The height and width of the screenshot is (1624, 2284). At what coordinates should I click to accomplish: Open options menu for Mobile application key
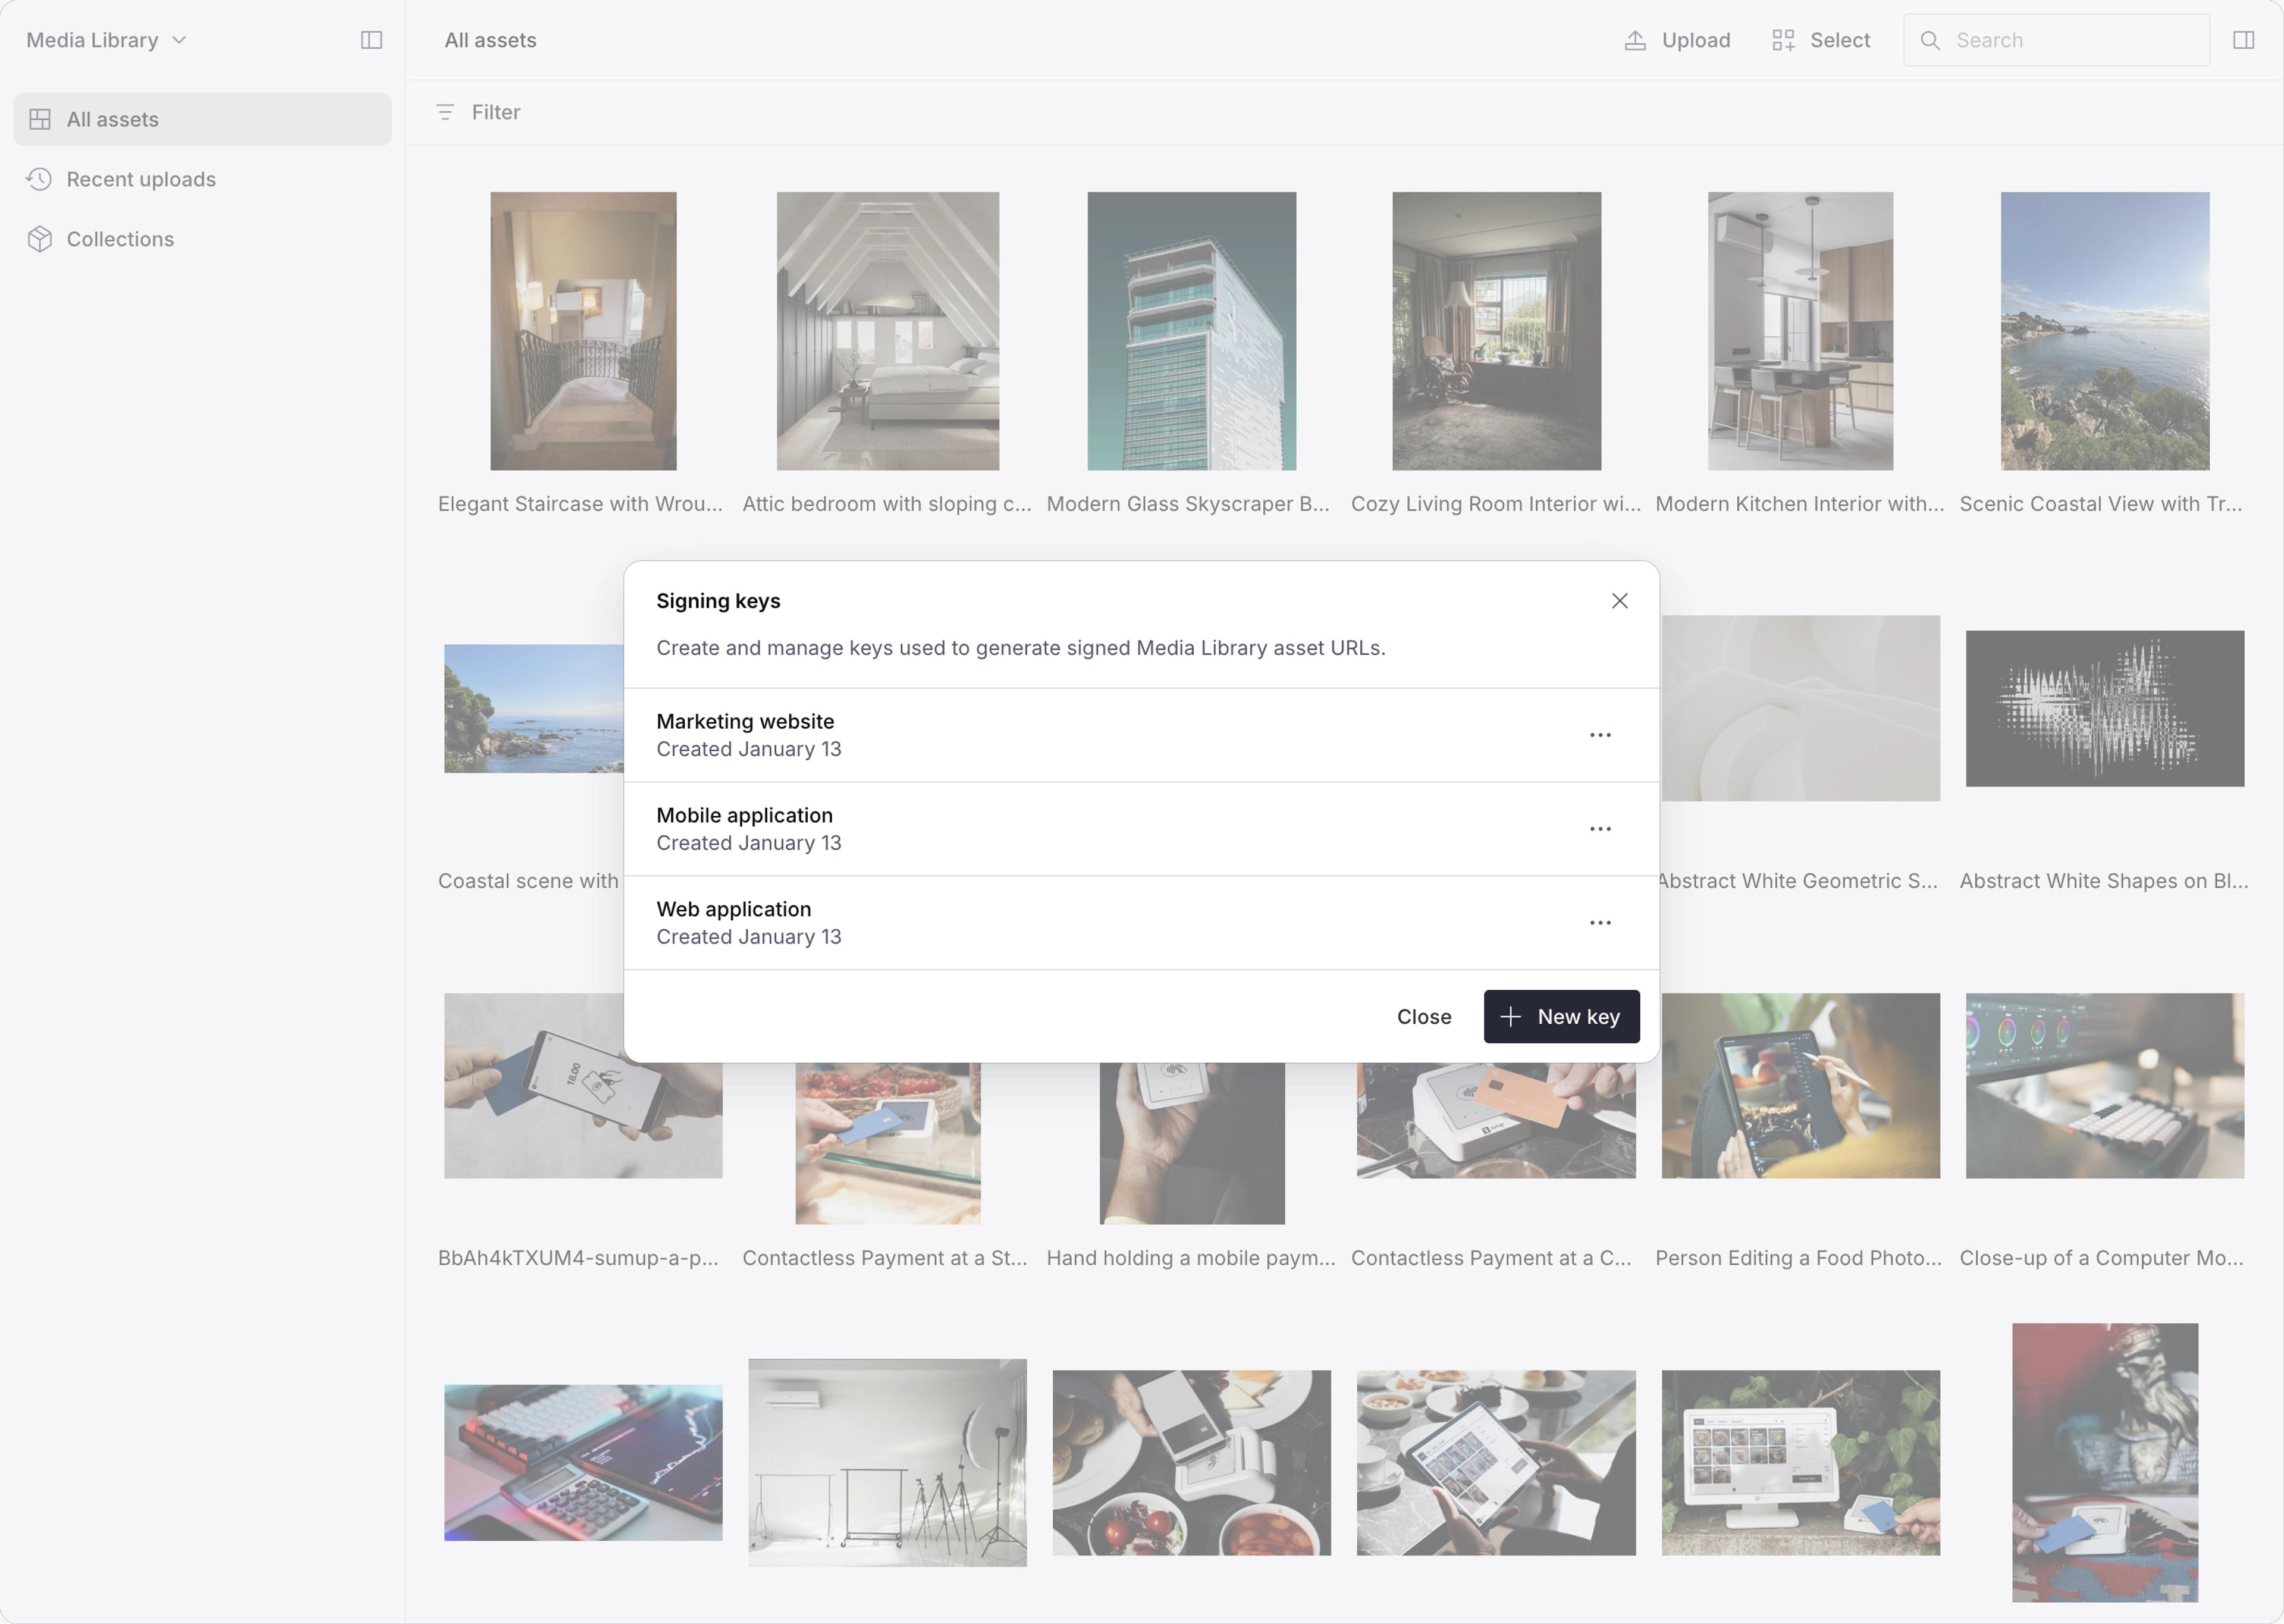(x=1599, y=829)
